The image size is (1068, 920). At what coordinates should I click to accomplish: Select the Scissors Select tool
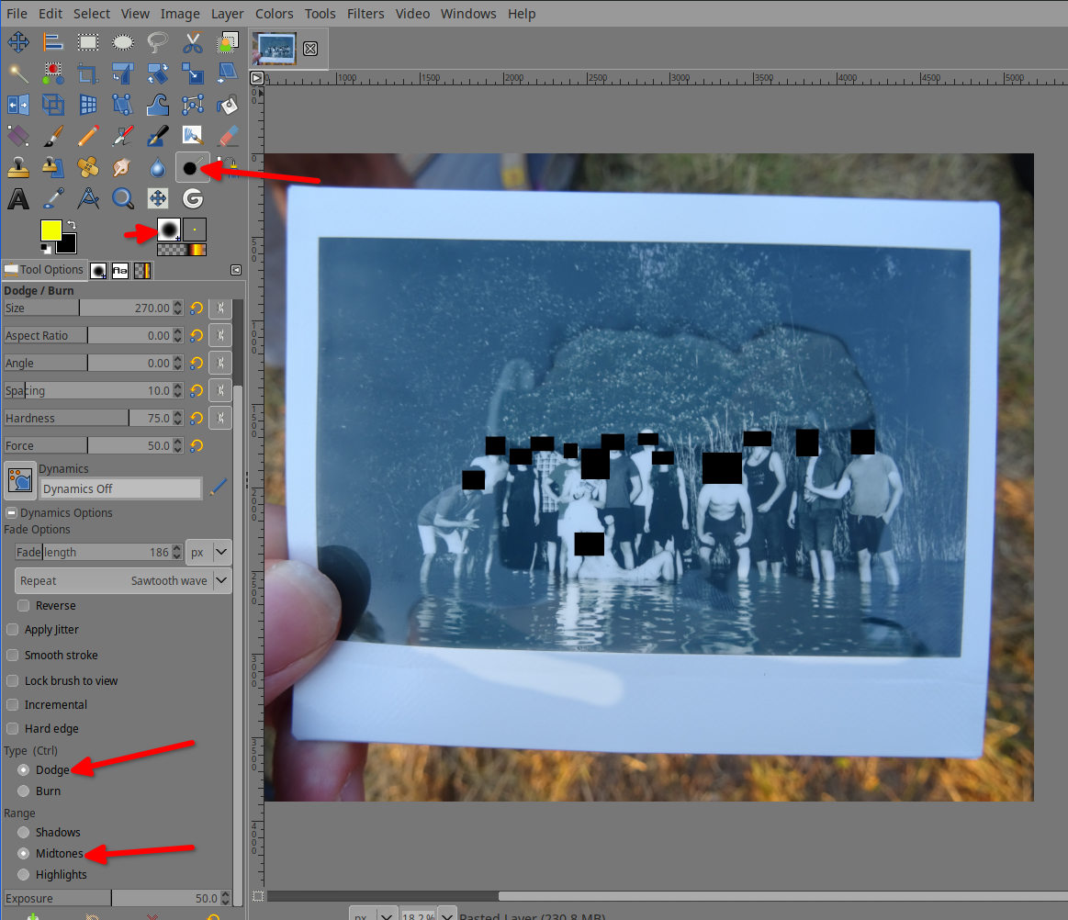(192, 42)
